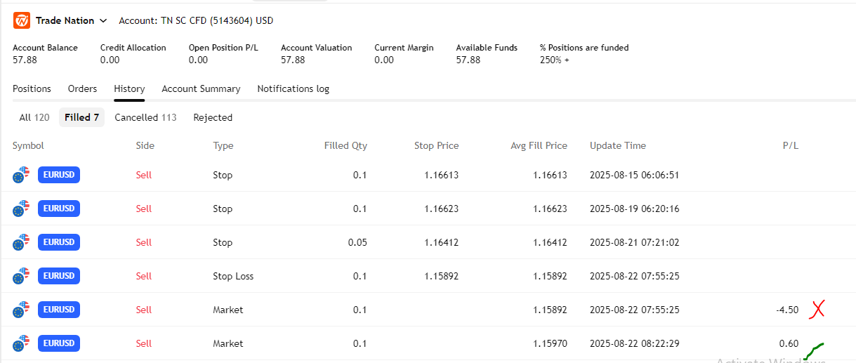Click the green check mark beside 0.60
The width and height of the screenshot is (856, 363).
[814, 350]
